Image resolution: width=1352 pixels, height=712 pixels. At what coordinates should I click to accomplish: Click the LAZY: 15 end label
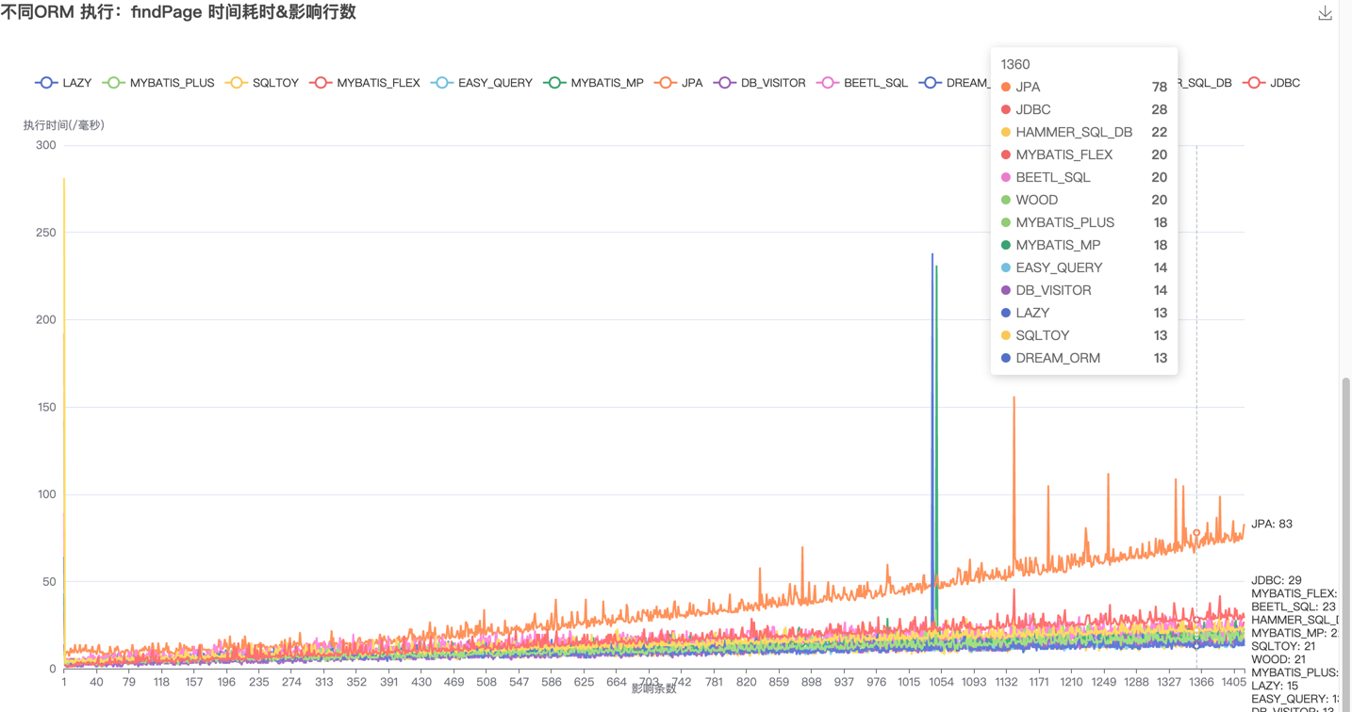tap(1275, 686)
